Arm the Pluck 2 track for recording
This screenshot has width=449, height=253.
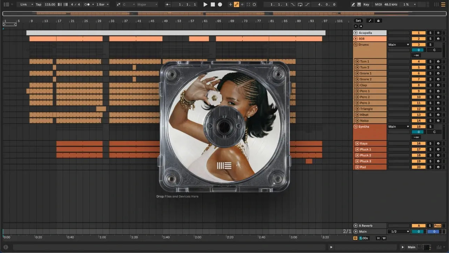pyautogui.click(x=438, y=155)
